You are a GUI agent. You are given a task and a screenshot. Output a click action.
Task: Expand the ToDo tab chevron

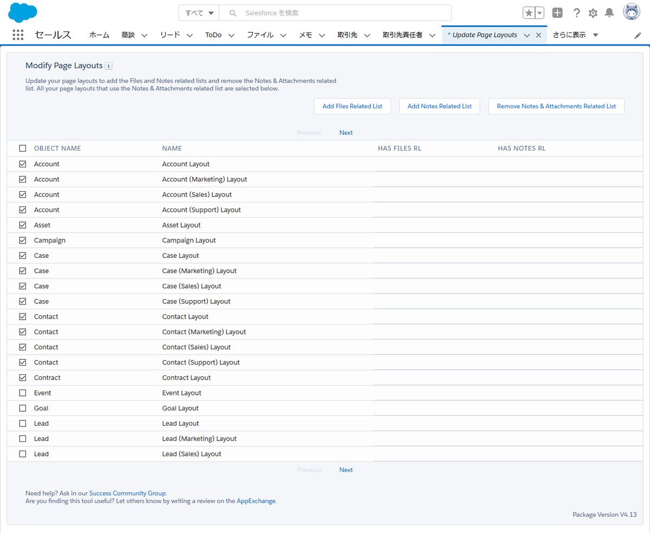231,35
